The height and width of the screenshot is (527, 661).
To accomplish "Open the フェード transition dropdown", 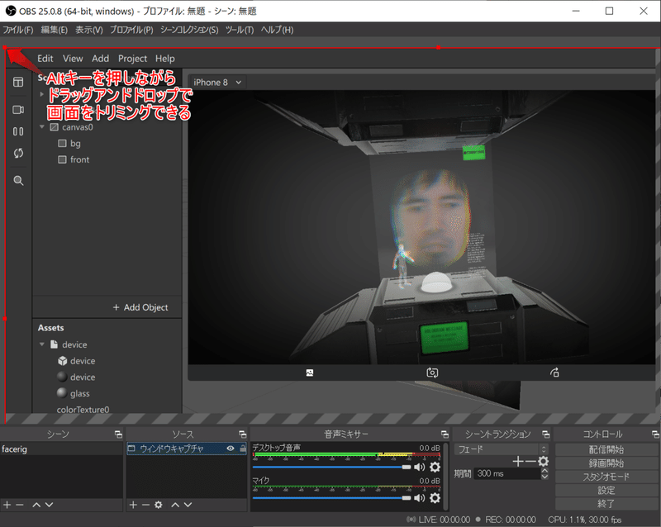I will [x=501, y=449].
